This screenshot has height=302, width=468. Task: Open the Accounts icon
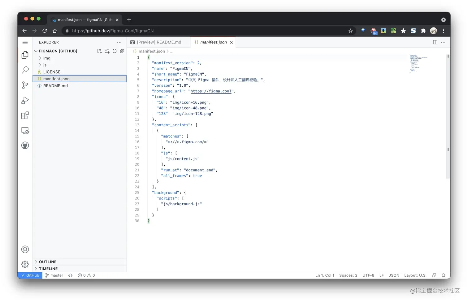click(x=25, y=250)
